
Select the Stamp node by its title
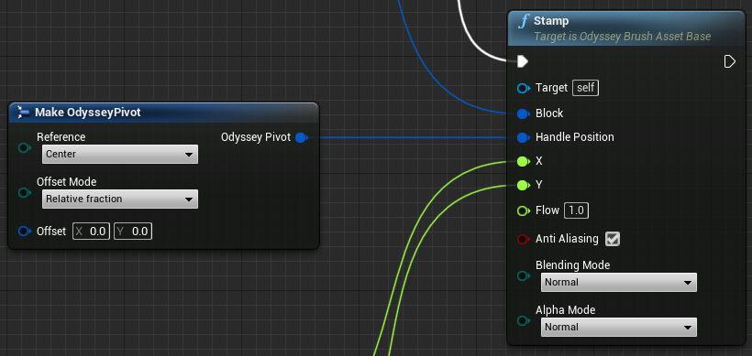(551, 21)
